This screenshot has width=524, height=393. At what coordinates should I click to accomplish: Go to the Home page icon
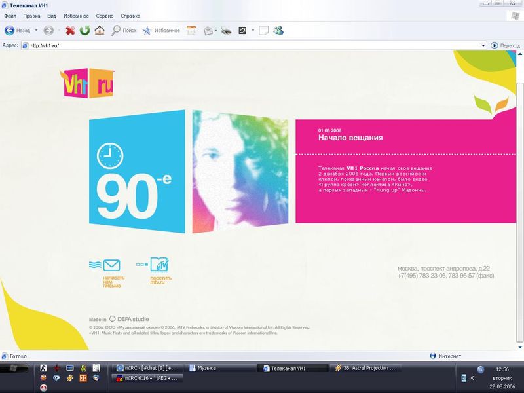(100, 31)
